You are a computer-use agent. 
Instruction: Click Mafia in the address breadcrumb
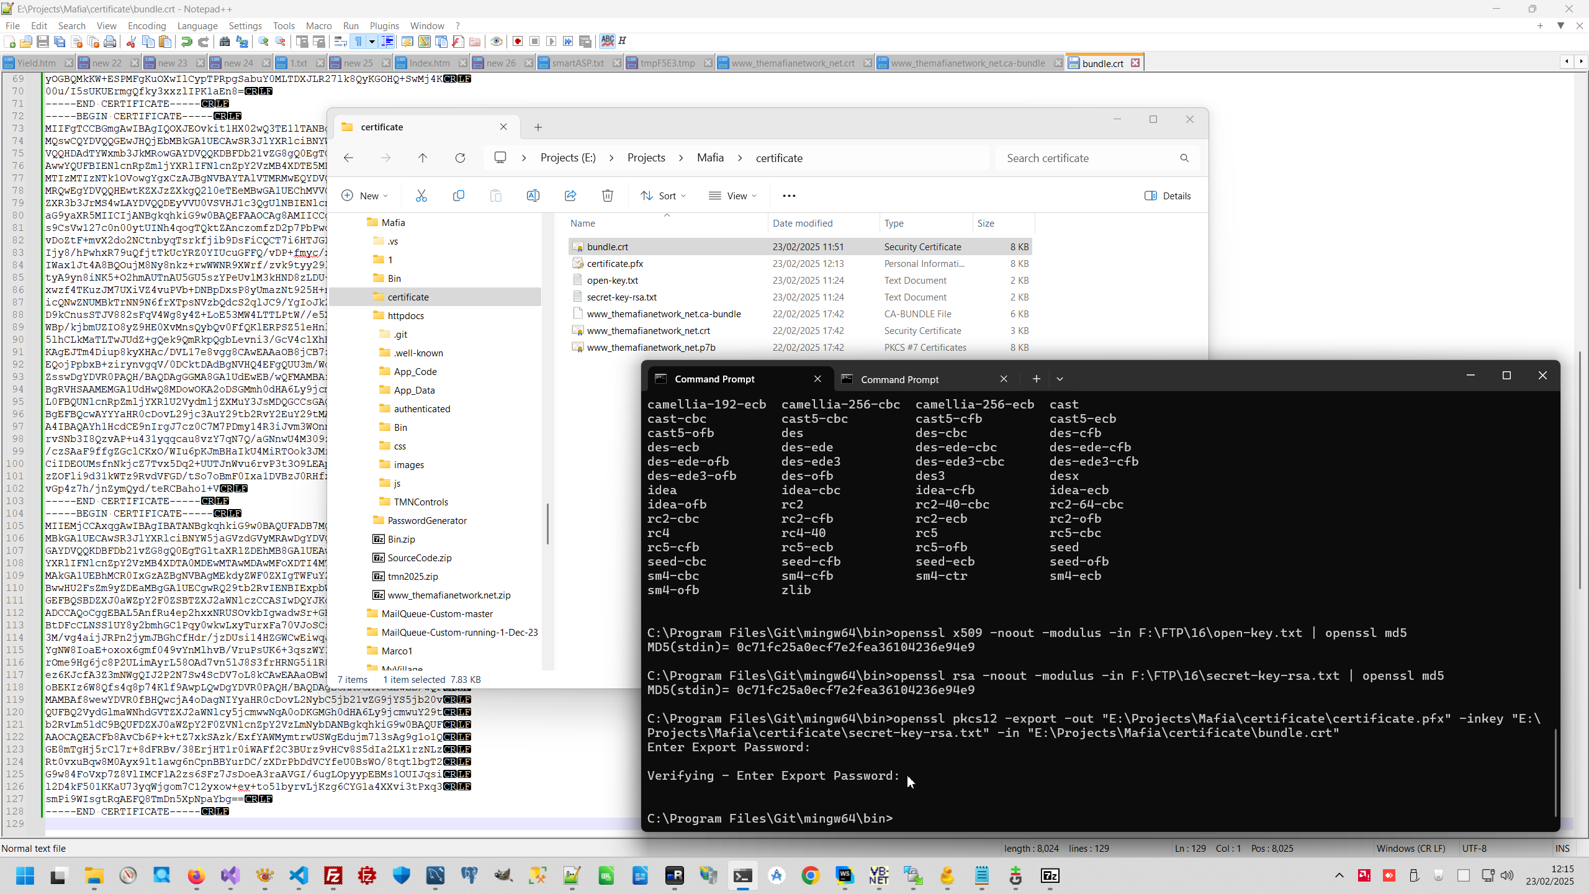(710, 158)
